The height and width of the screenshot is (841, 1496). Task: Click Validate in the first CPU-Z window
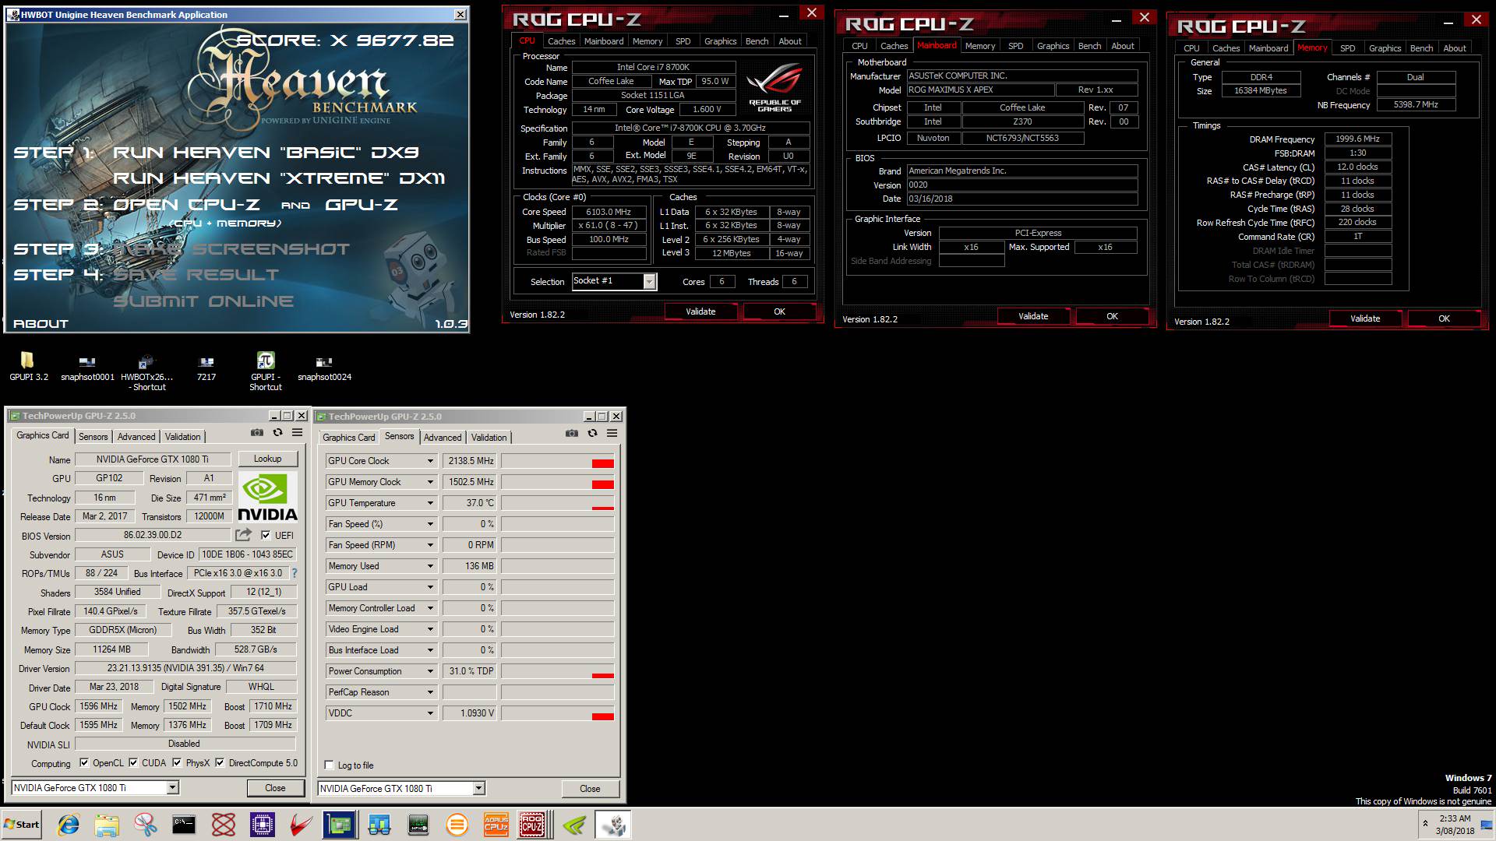point(700,311)
